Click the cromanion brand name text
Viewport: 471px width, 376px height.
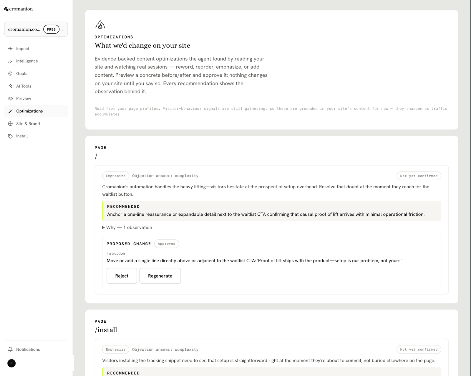[21, 9]
